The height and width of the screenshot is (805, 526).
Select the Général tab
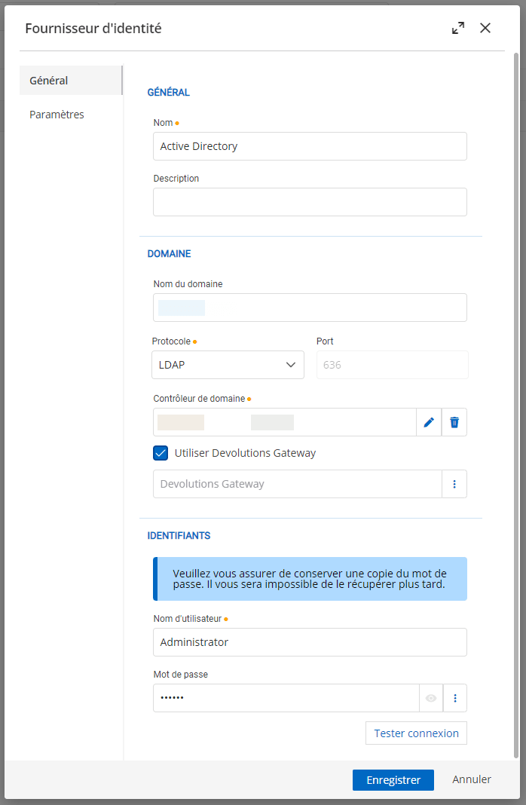click(50, 81)
